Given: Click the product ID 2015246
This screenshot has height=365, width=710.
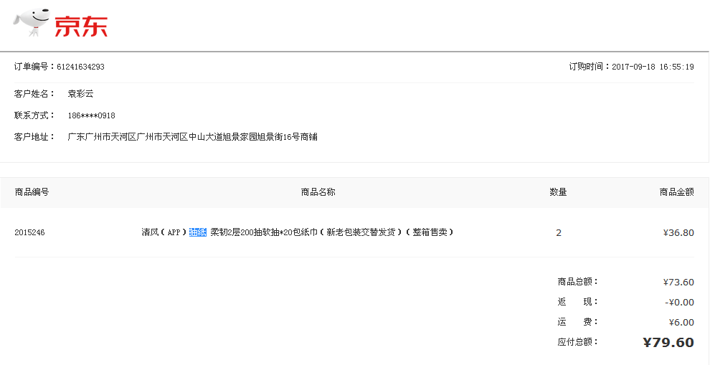Looking at the screenshot, I should pyautogui.click(x=29, y=232).
